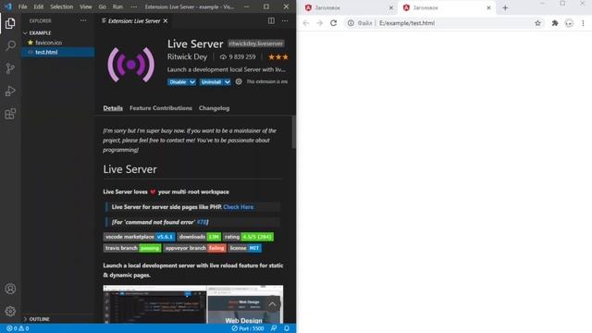Open the Go menu
This screenshot has width=592, height=333.
tap(103, 6)
